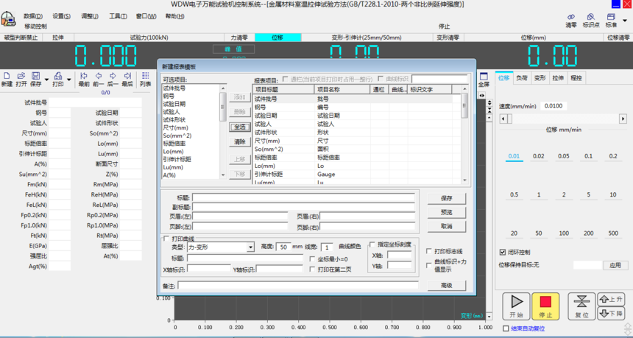The image size is (633, 338).
Task: Click the horizontal expand arrows beside chart
Action: click(482, 95)
